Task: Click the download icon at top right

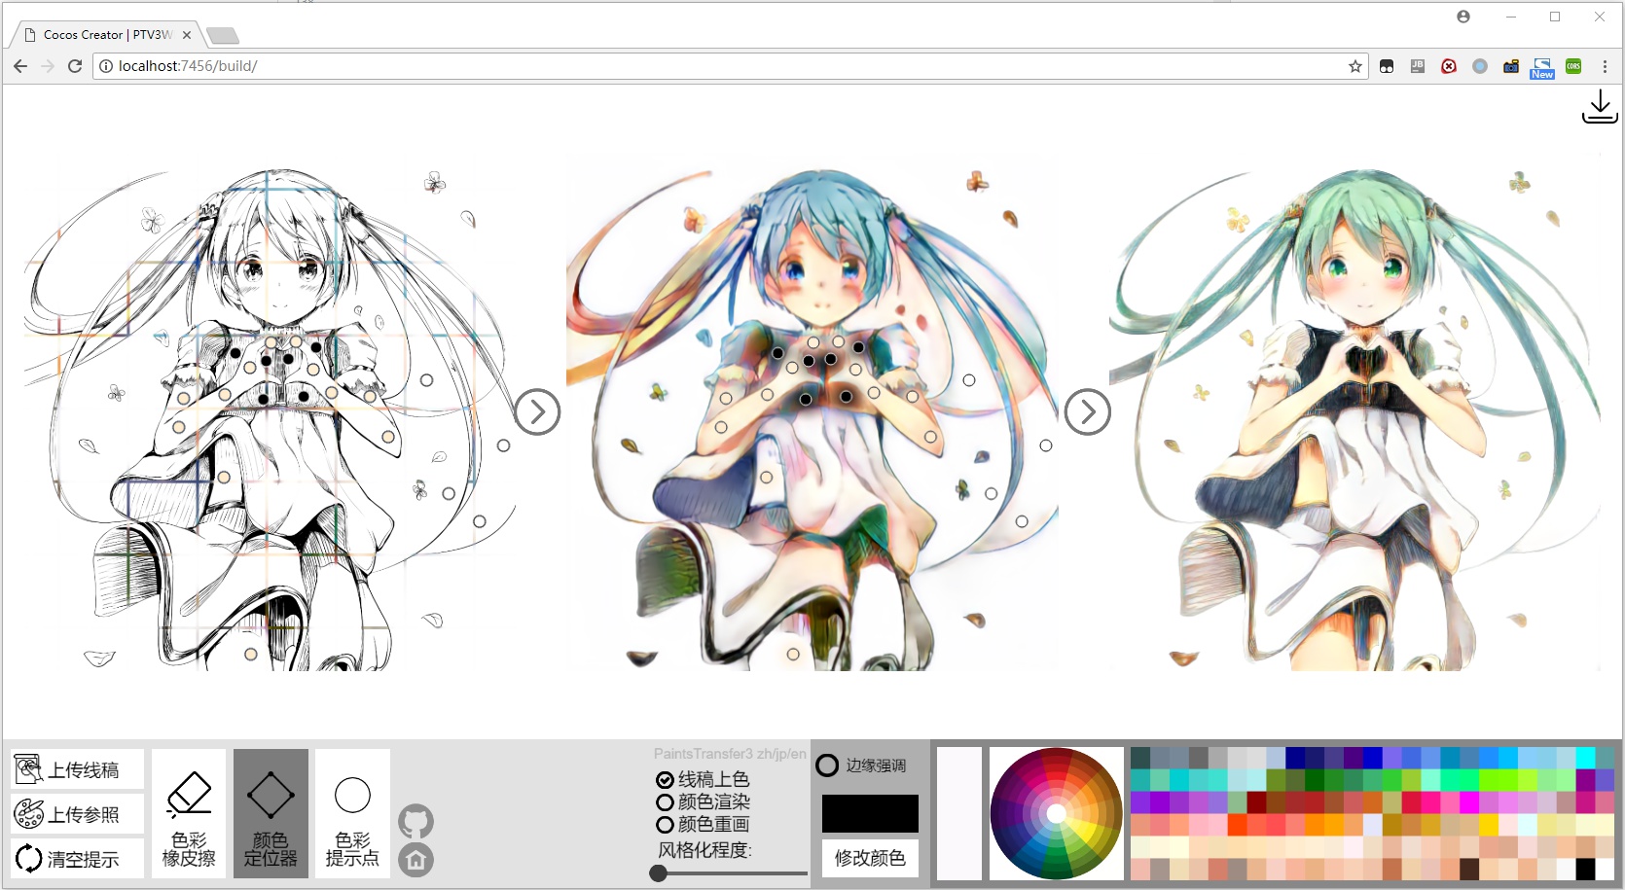Action: 1600,107
